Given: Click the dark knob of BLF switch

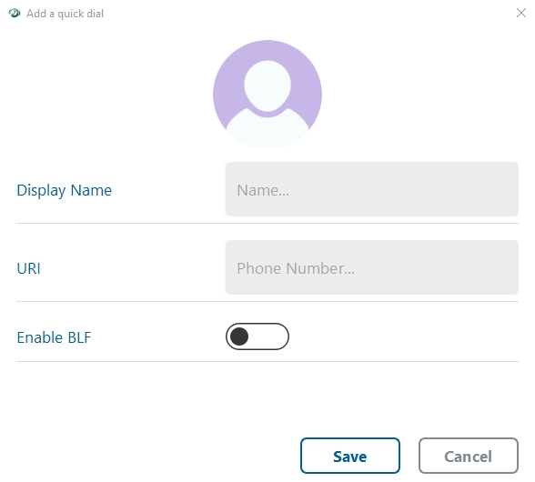Looking at the screenshot, I should point(239,336).
